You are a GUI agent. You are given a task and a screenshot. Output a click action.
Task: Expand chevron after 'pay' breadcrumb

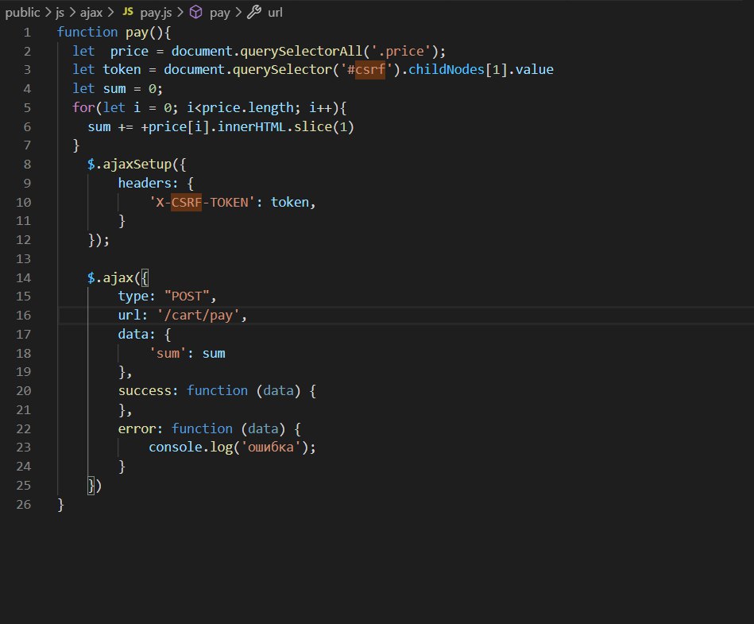(238, 13)
